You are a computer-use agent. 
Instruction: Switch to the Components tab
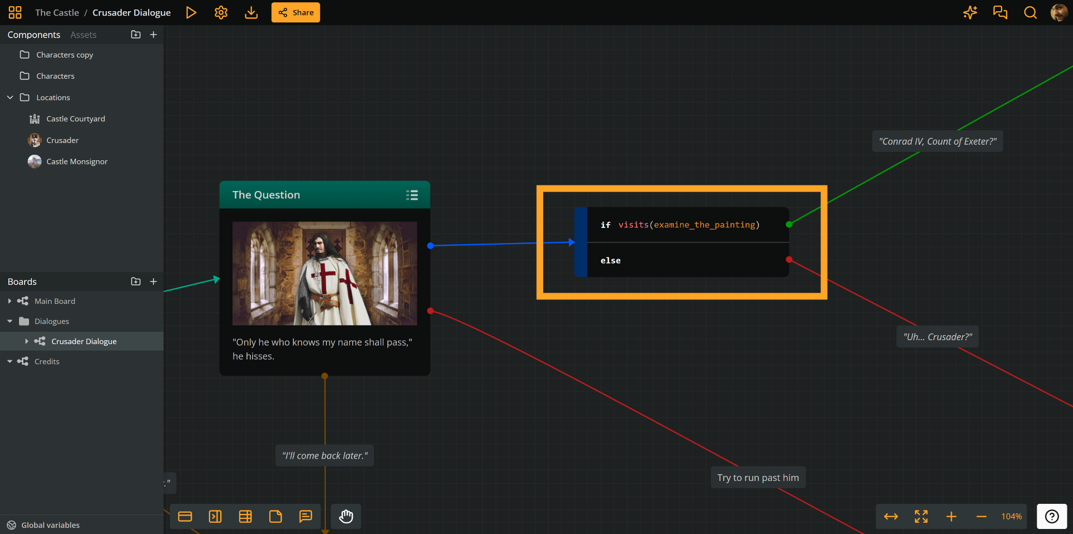pyautogui.click(x=34, y=35)
